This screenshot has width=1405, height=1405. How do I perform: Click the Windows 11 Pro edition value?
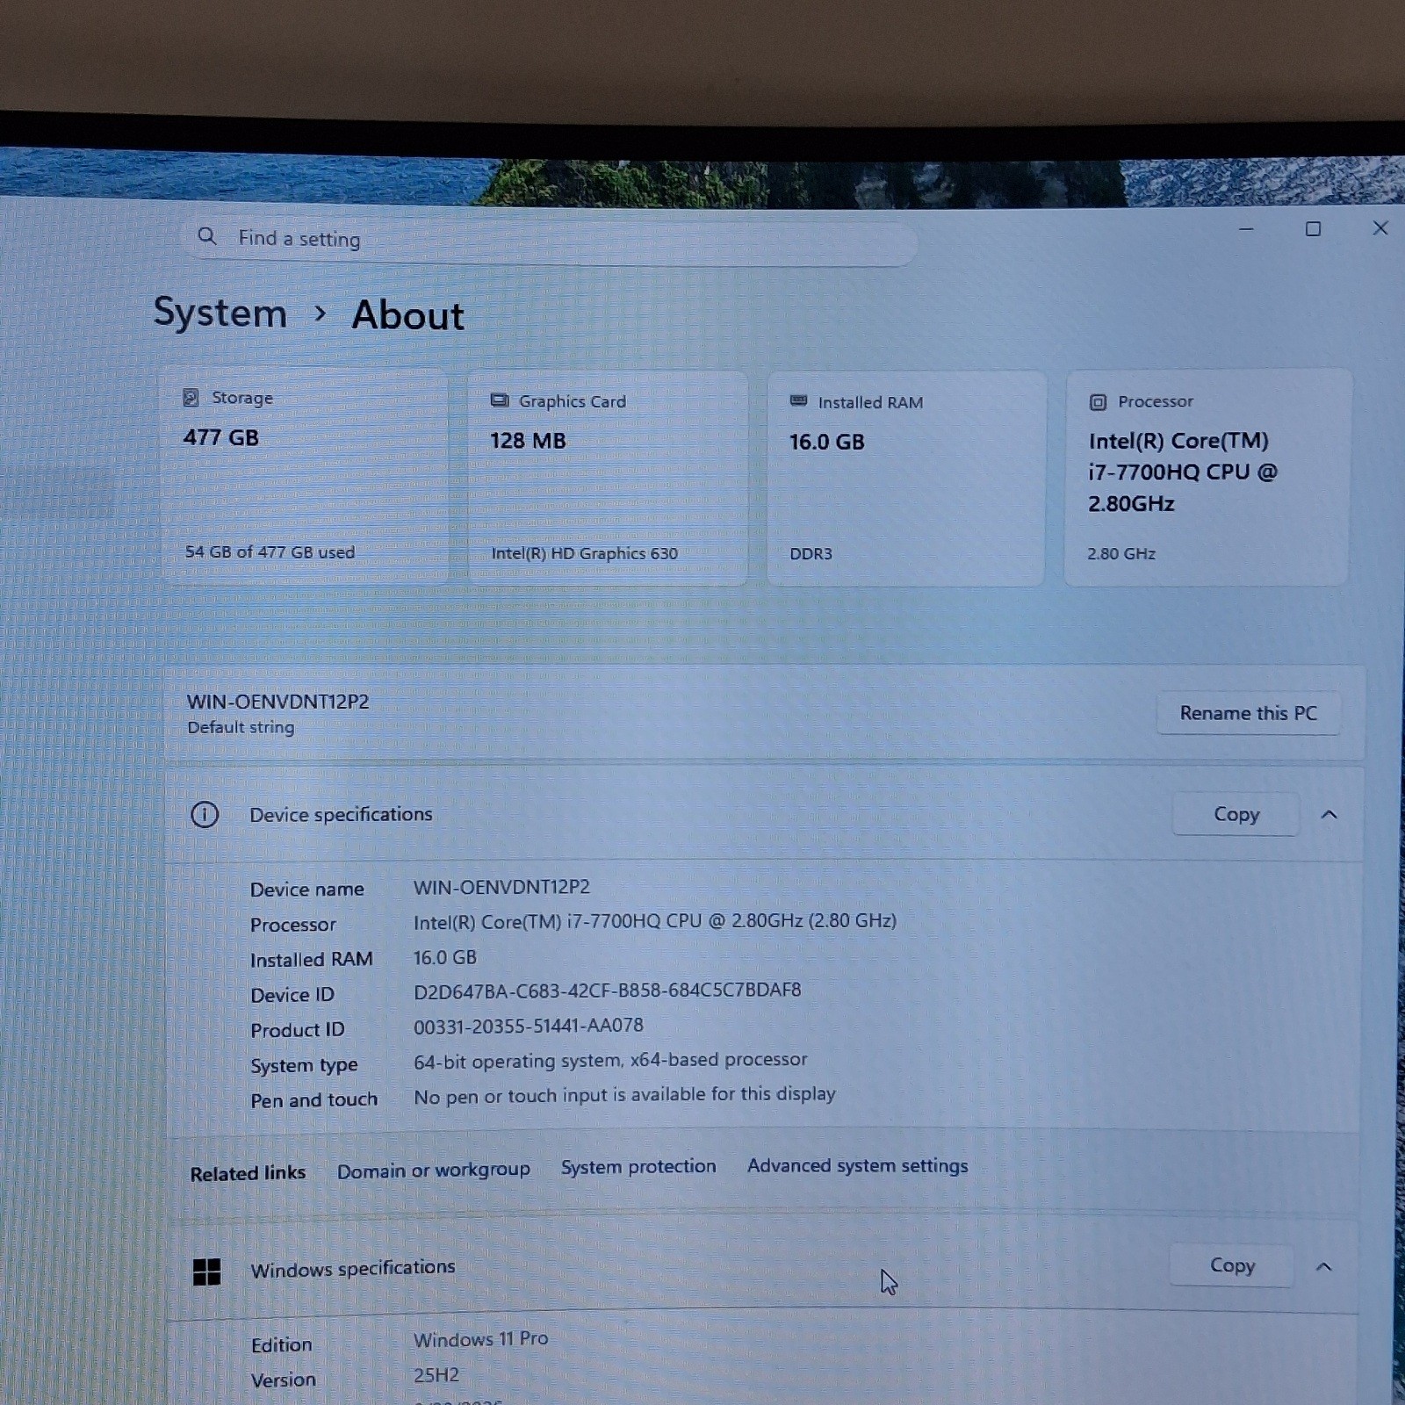(480, 1339)
